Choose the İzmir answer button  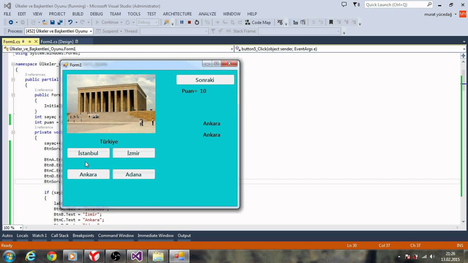(134, 153)
